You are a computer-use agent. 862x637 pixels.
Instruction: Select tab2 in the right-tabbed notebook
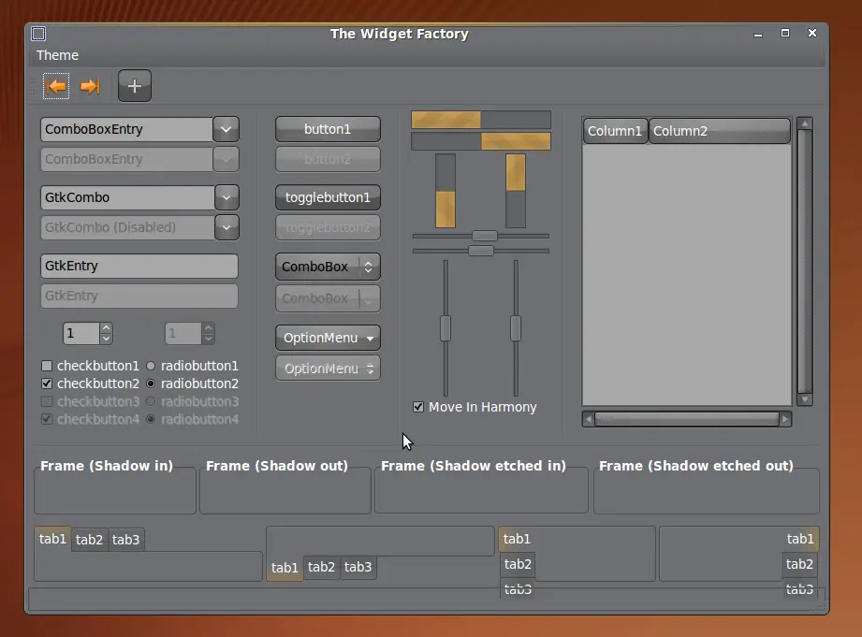[x=799, y=564]
